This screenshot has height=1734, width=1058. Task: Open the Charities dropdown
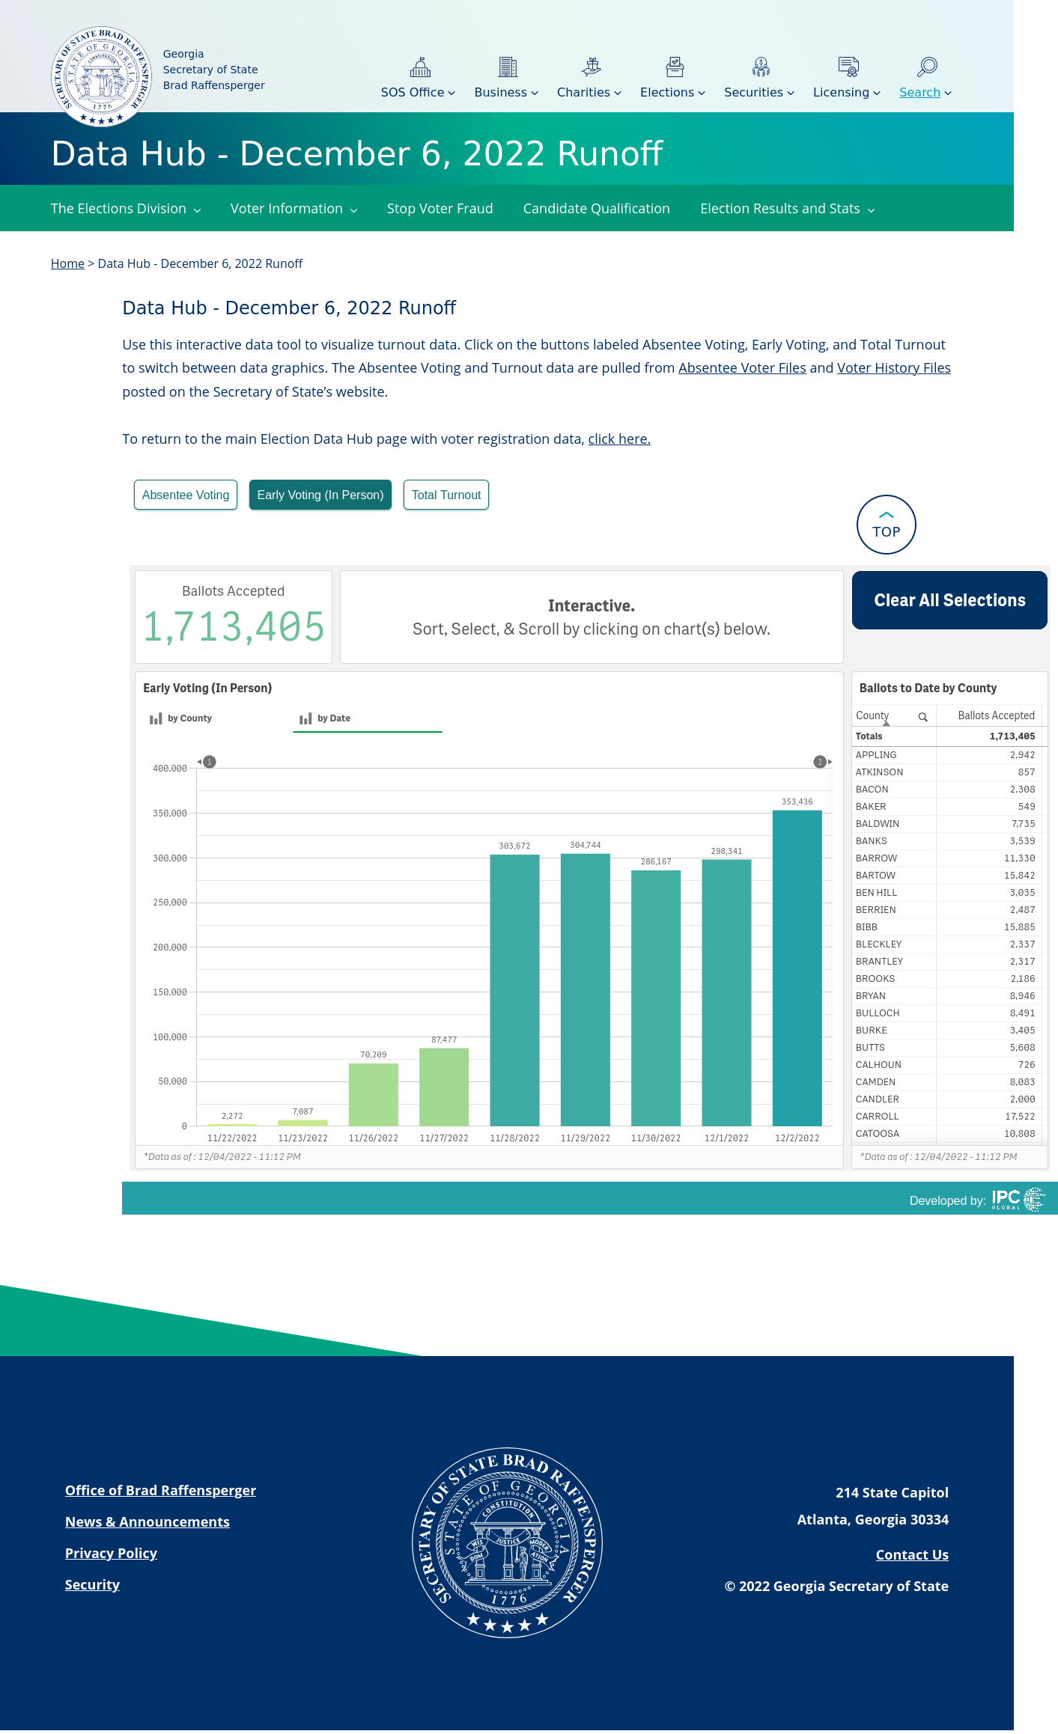click(589, 92)
